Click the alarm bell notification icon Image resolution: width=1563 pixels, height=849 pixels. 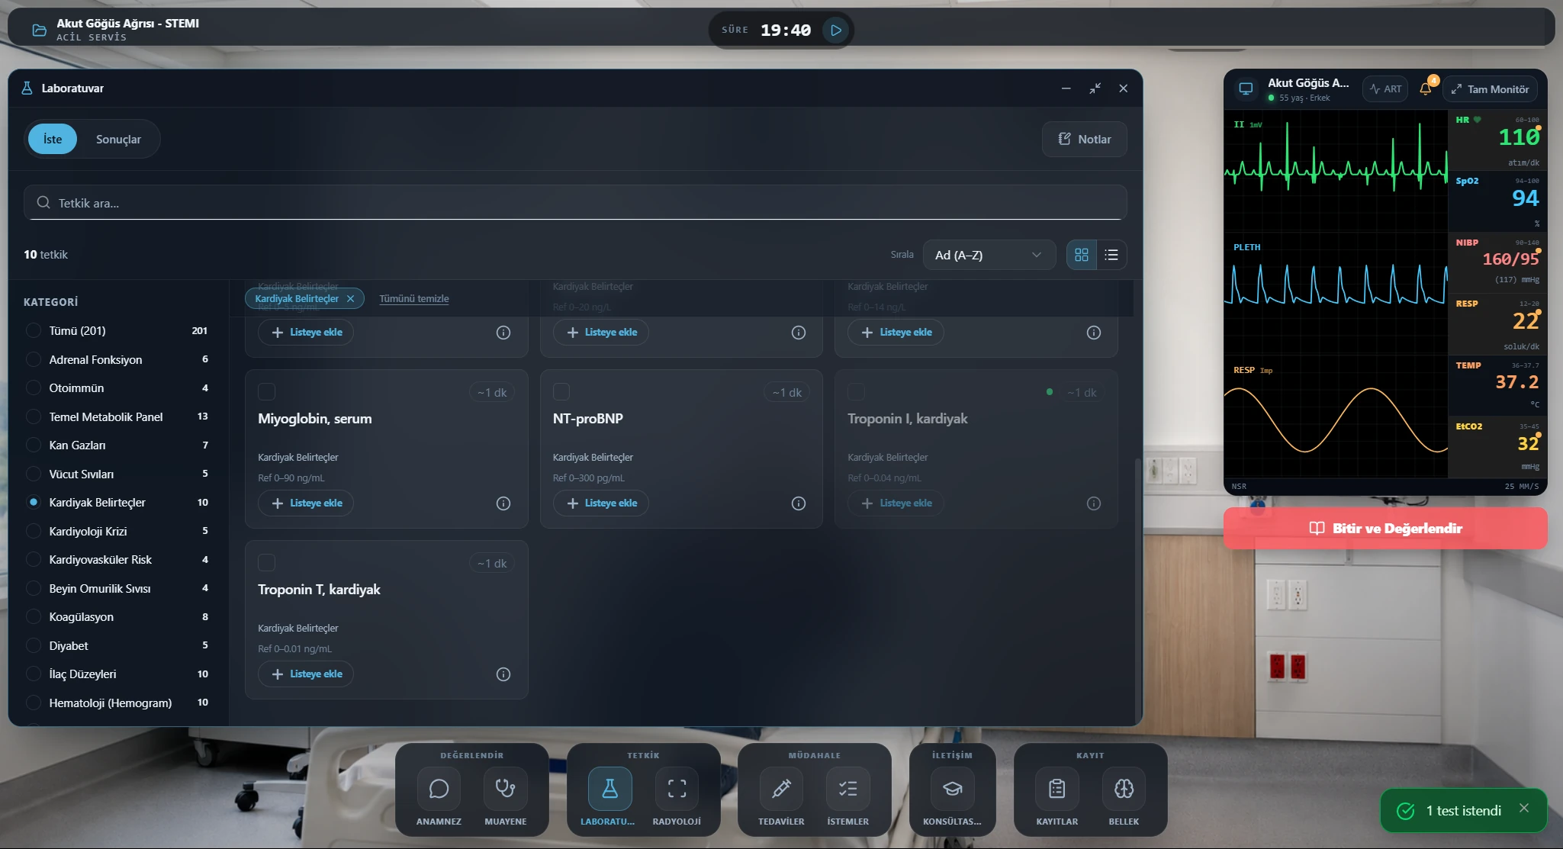pyautogui.click(x=1425, y=88)
